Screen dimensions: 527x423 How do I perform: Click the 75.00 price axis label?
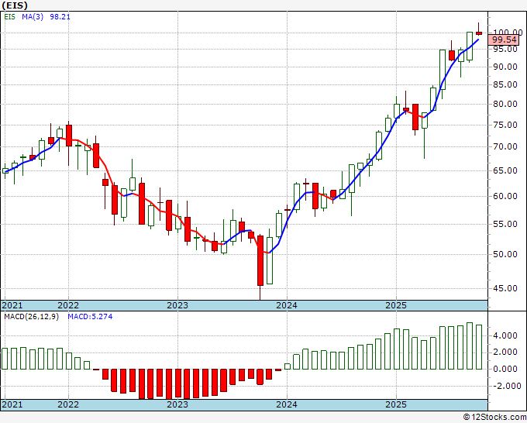pos(505,125)
